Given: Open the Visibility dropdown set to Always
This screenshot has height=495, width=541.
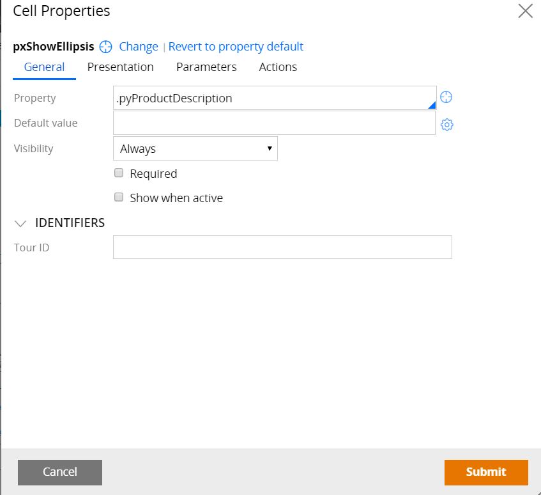Looking at the screenshot, I should [x=195, y=148].
